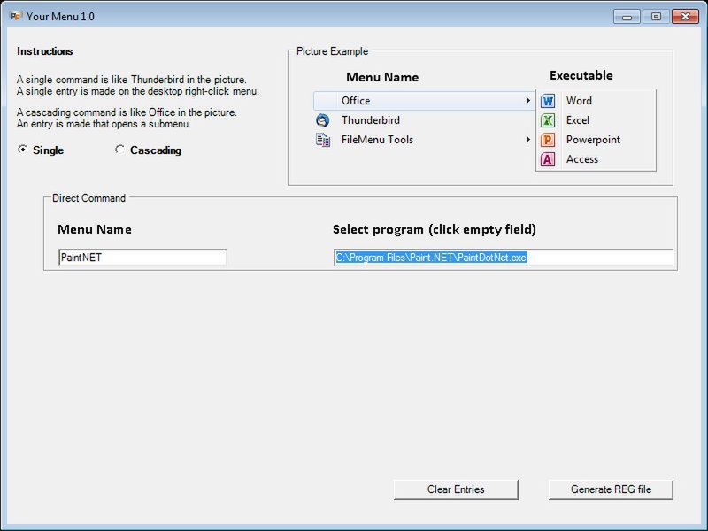Image resolution: width=708 pixels, height=531 pixels.
Task: Click the Office entry in the example menu
Action: click(425, 101)
